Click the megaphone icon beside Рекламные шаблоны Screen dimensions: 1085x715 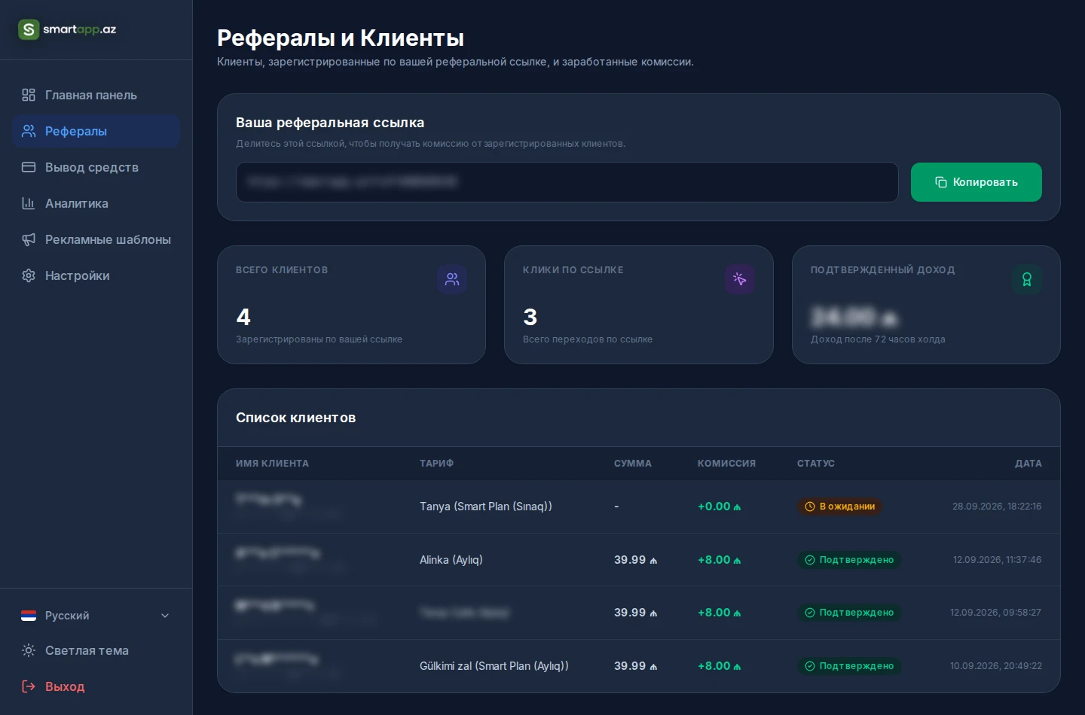tap(29, 239)
